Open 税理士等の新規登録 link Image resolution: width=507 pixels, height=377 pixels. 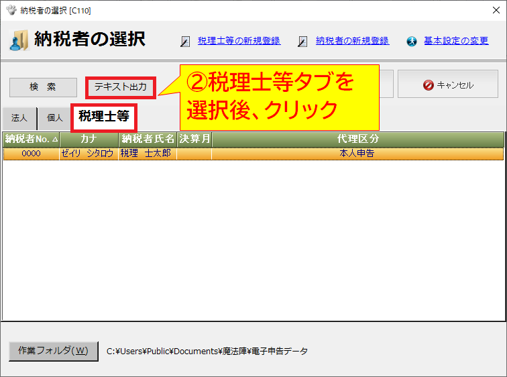[239, 41]
